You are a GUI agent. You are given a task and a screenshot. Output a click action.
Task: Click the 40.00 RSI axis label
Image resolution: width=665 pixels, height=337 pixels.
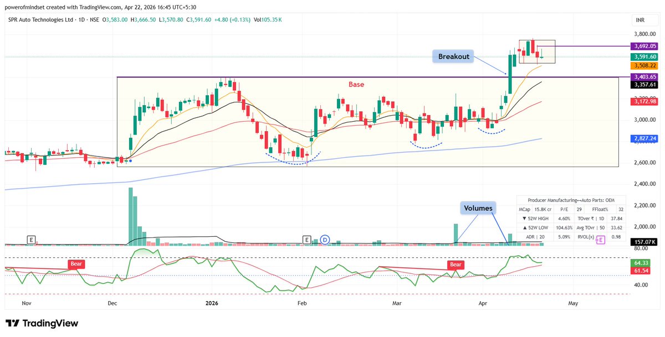(640, 285)
